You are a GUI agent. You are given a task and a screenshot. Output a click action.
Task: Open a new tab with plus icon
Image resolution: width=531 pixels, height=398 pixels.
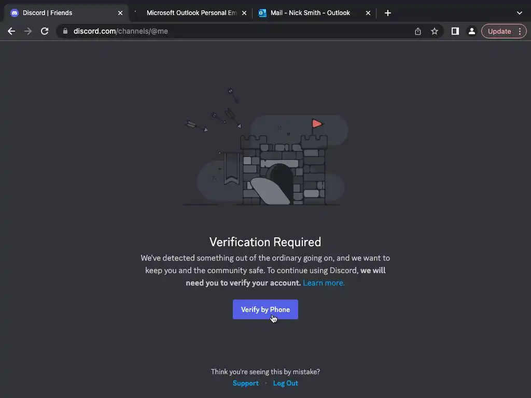pos(388,13)
